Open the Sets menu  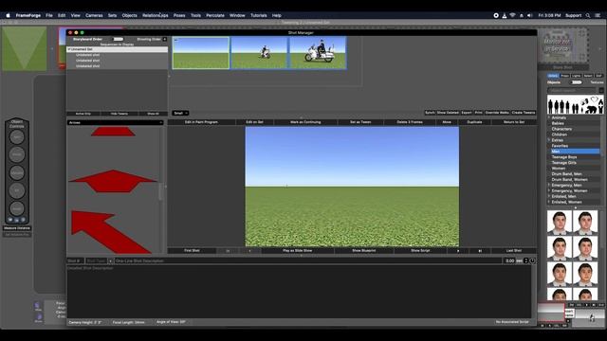pos(112,15)
